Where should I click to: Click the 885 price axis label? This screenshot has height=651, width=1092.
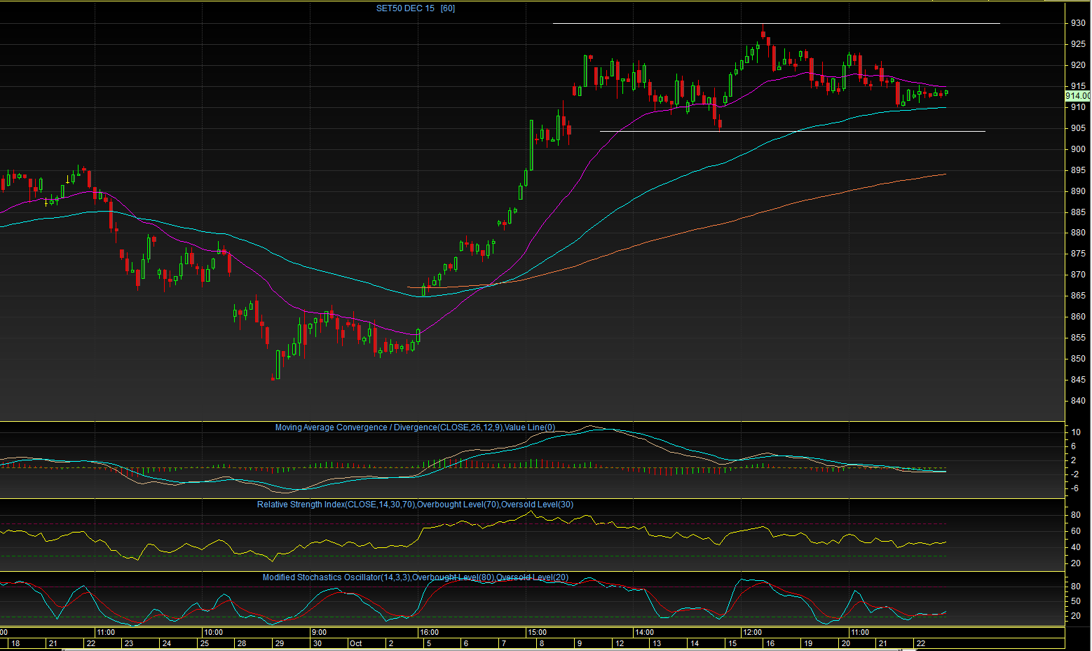[1078, 212]
